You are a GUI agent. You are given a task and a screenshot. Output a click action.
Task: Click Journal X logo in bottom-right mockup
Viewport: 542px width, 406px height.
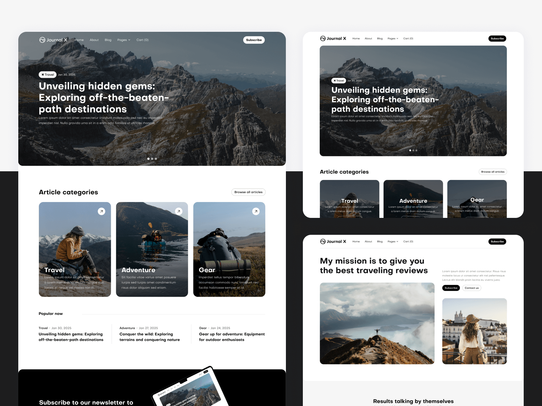click(x=333, y=242)
